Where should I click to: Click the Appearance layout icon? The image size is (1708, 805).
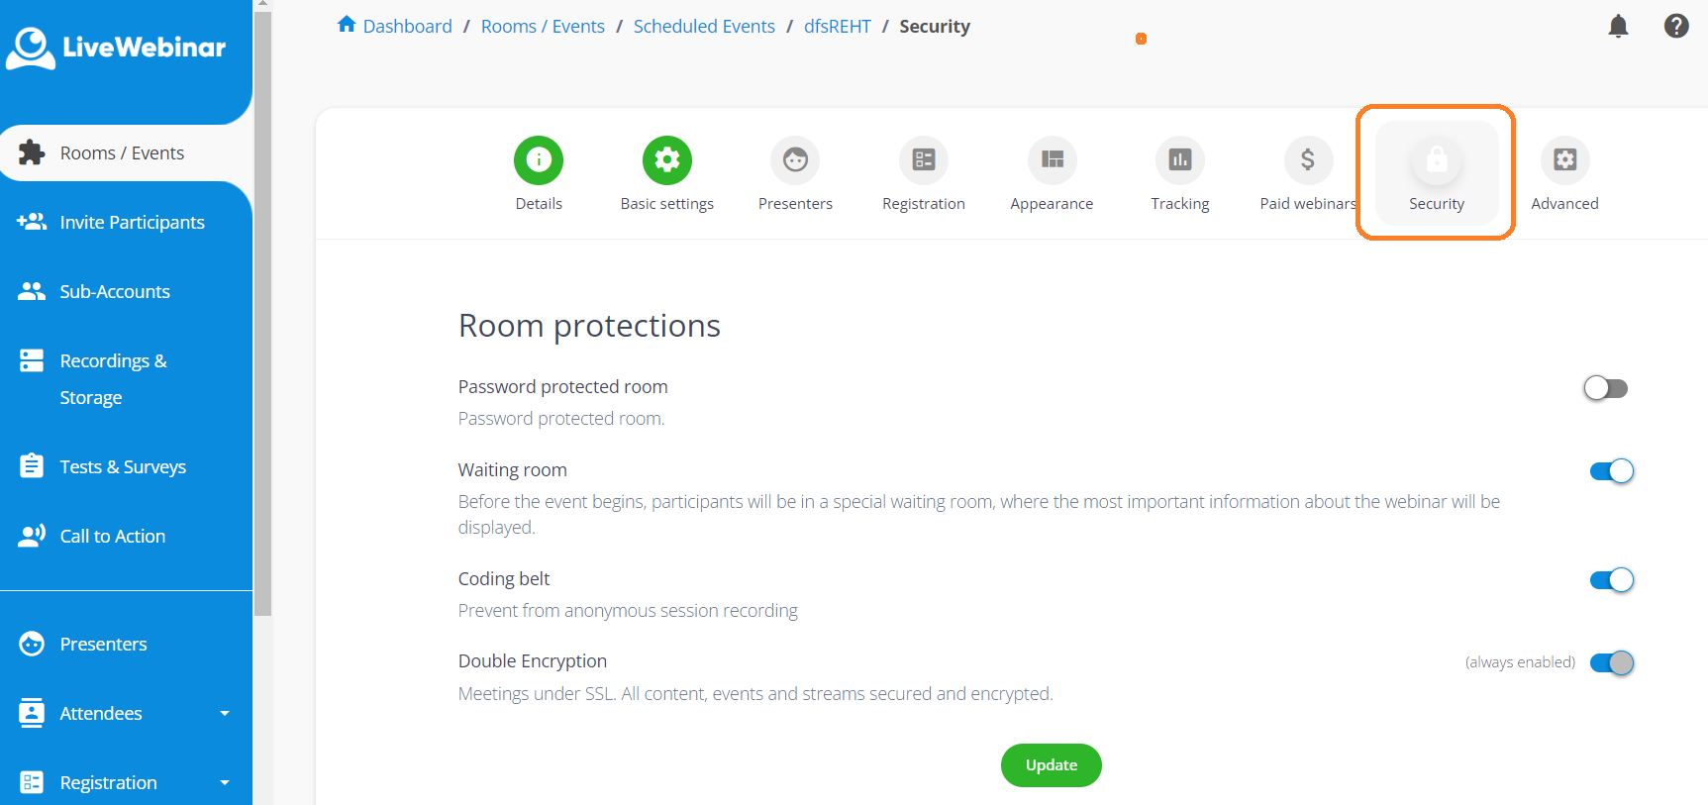click(1052, 160)
